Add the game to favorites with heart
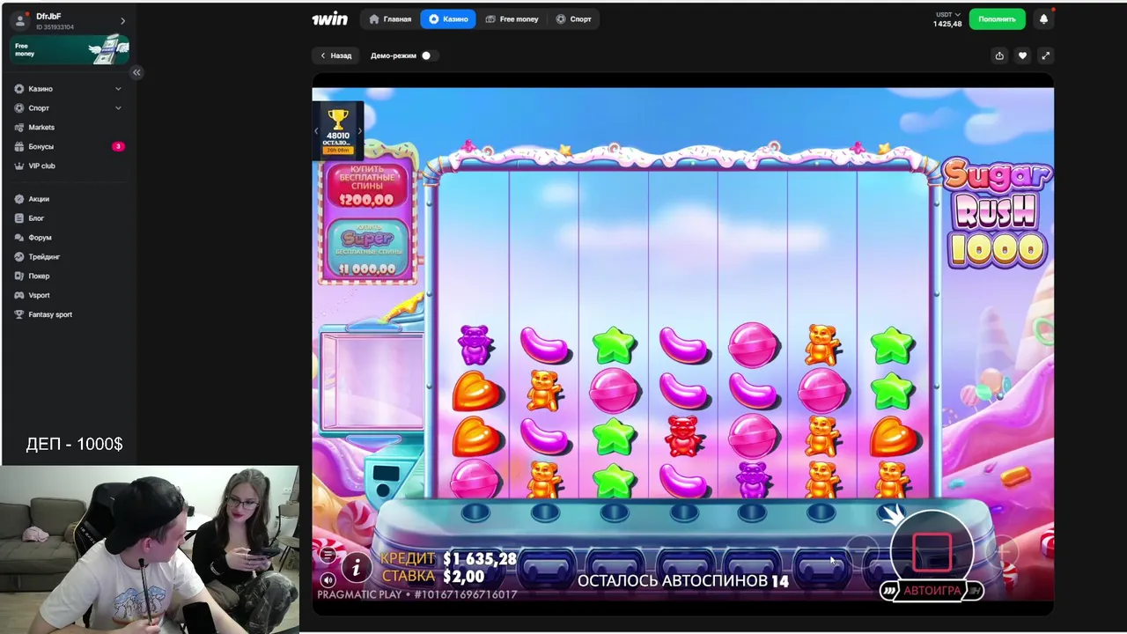 [x=1022, y=55]
